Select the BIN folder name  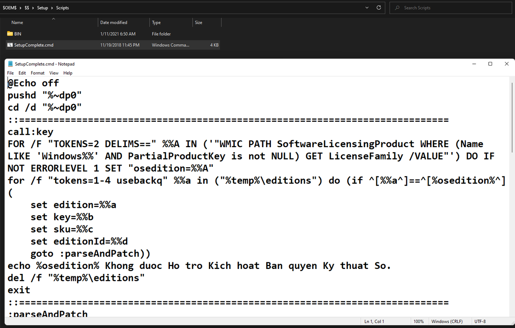(x=18, y=34)
